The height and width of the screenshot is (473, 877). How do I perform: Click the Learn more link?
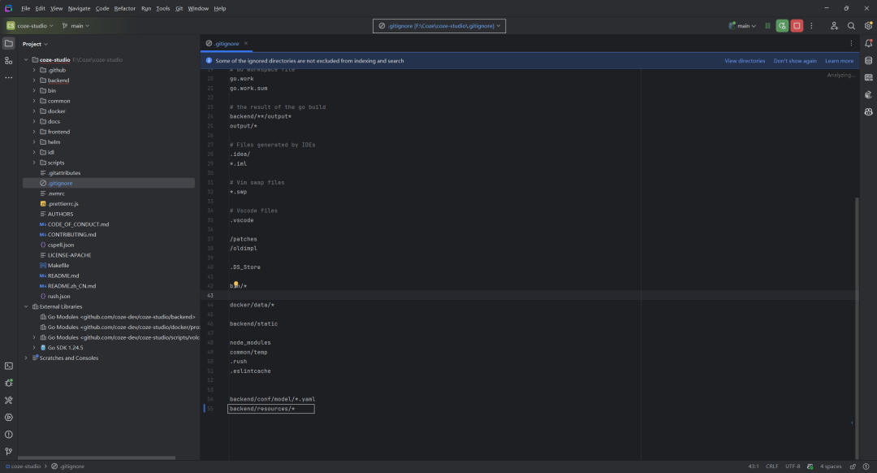(839, 61)
